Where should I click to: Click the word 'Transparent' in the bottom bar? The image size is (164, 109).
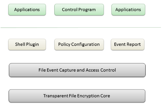pyautogui.click(x=56, y=96)
